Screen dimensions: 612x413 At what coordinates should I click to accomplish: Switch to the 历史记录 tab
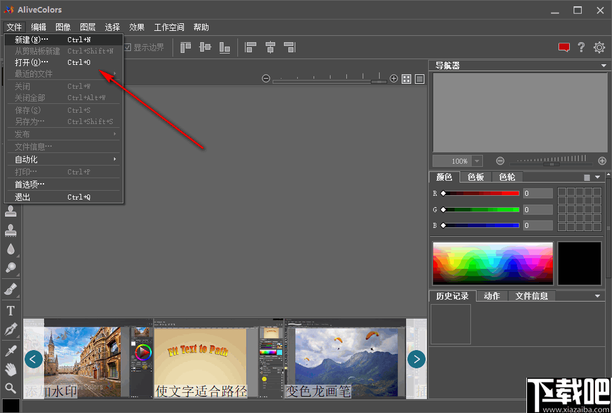452,297
